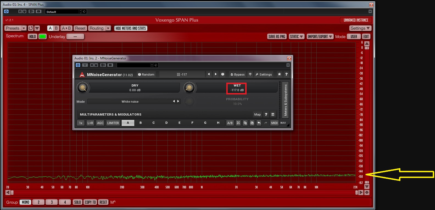Open the SPAN Settings dropdown

tap(360, 28)
